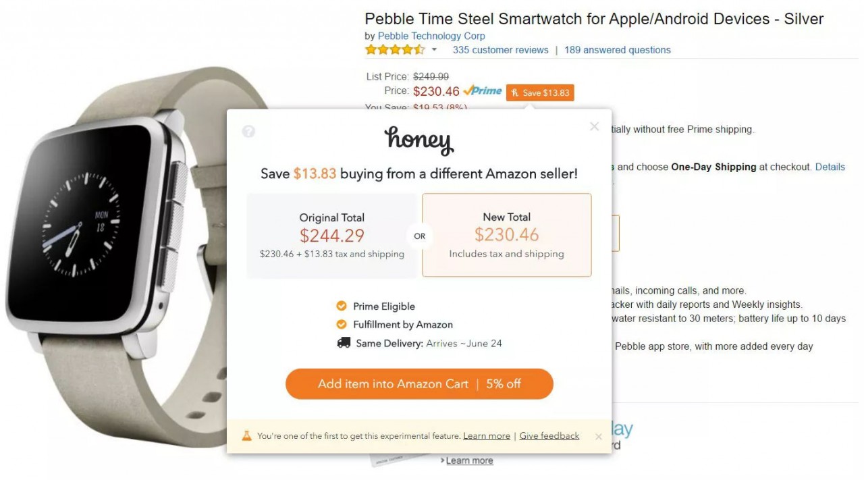Open Pebble Technology Corp brand link
Screen dimensions: 864x480
pyautogui.click(x=431, y=36)
